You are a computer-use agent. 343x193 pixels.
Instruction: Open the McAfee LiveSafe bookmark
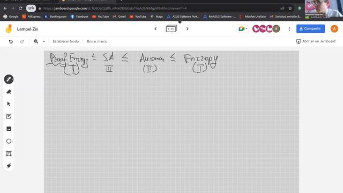(252, 17)
